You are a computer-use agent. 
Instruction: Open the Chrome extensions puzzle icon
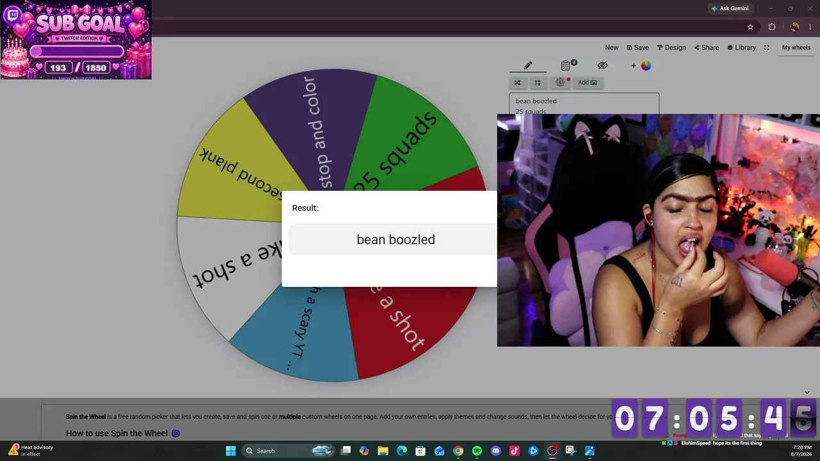point(772,27)
